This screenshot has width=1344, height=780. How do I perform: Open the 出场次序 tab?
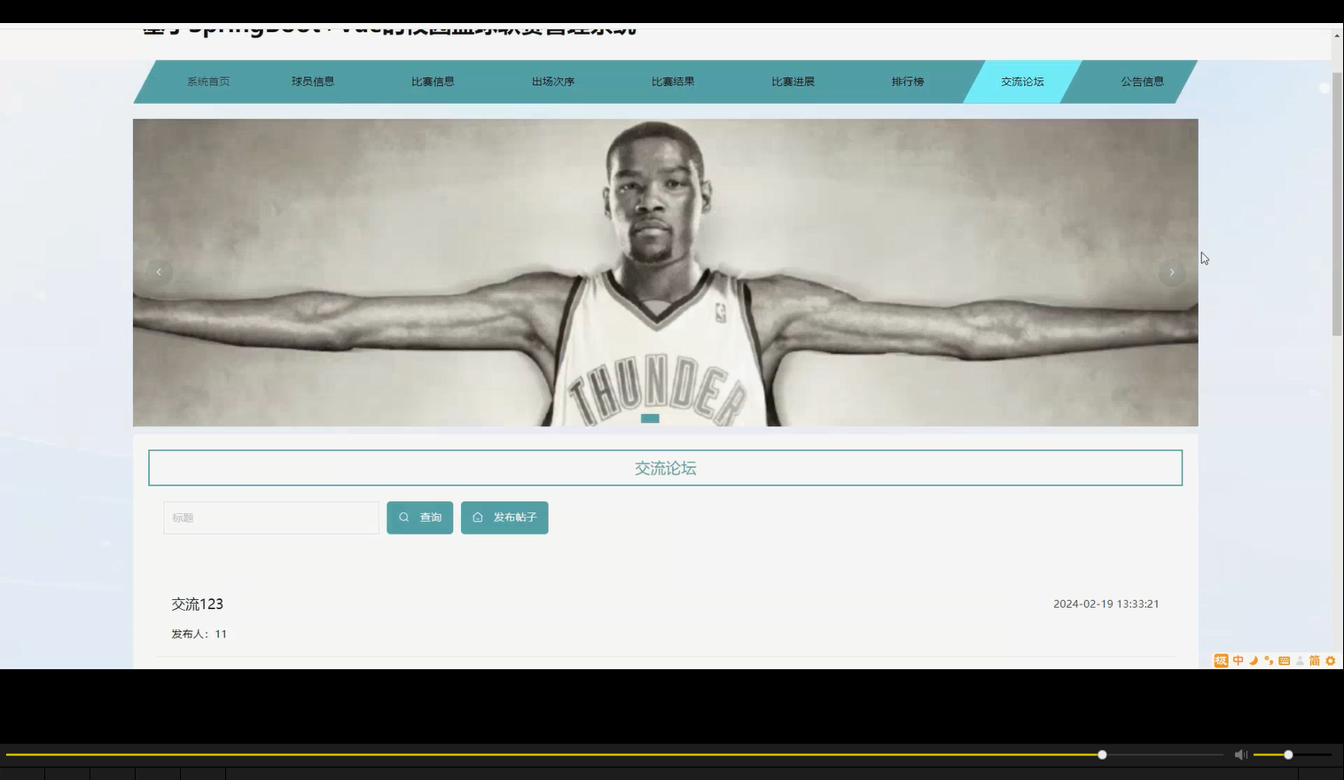click(553, 82)
